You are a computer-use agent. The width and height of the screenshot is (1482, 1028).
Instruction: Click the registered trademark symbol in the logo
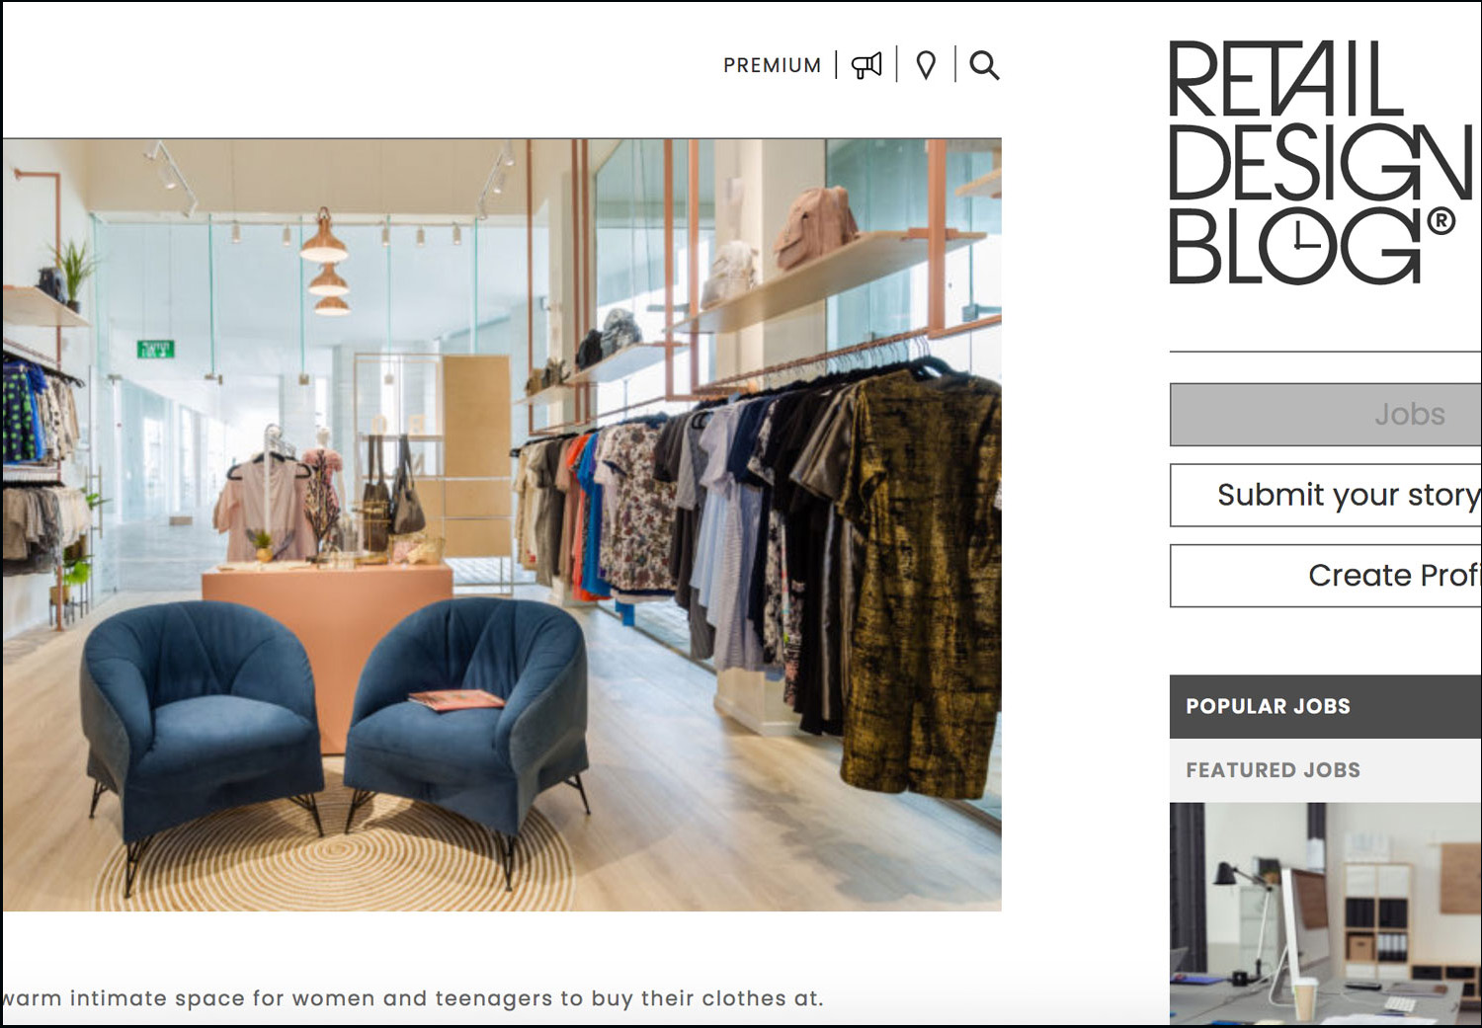1441,221
